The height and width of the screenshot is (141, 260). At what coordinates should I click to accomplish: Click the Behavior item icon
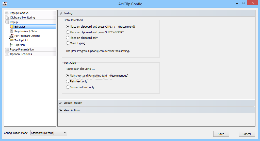coord(11,27)
